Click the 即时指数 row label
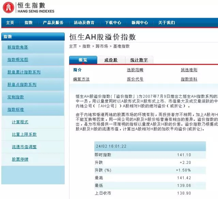The height and width of the screenshot is (199, 218). [103, 155]
